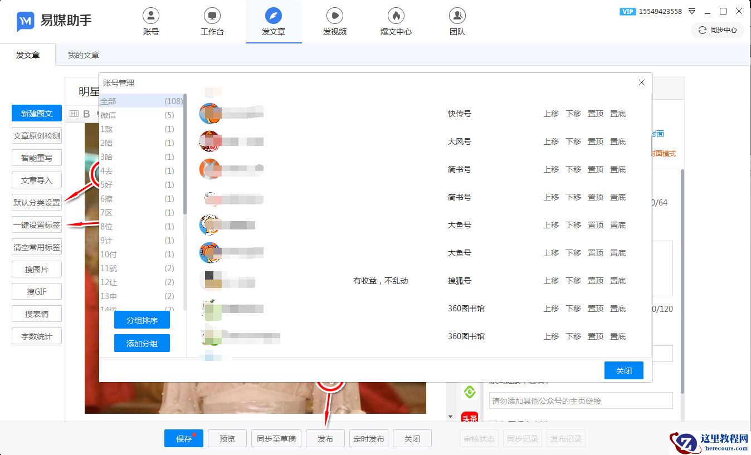Click the 保存 button in the bottom bar

click(184, 438)
